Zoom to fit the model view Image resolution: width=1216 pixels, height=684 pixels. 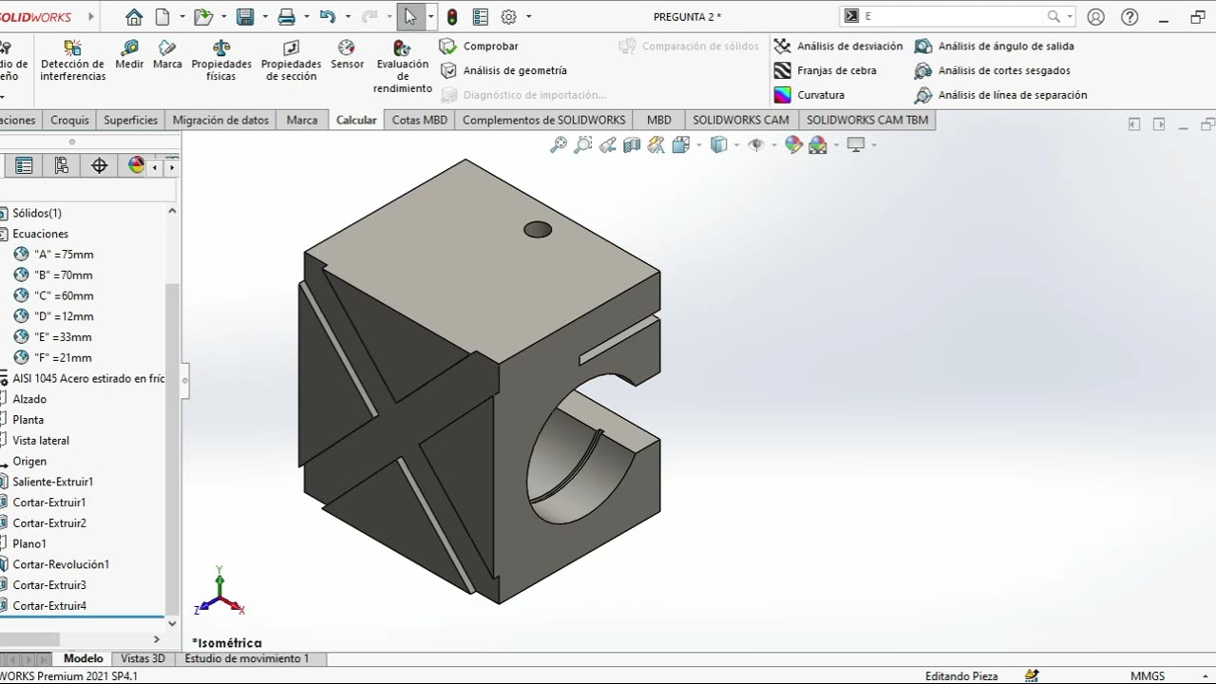point(559,144)
